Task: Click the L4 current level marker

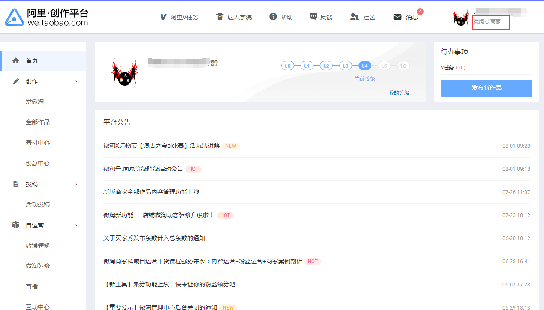Action: (364, 66)
